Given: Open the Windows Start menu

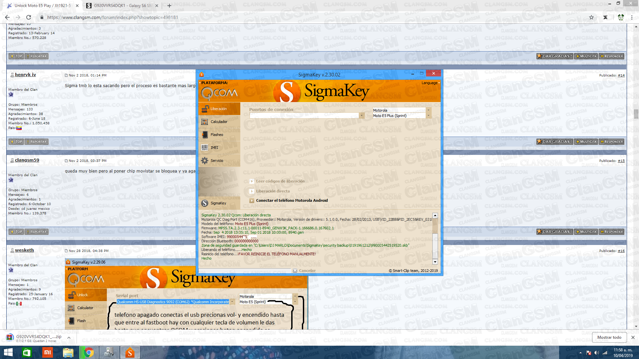Looking at the screenshot, I should (x=8, y=352).
